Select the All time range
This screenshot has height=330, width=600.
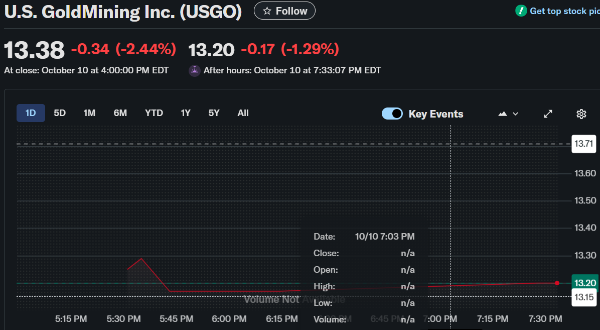click(243, 113)
